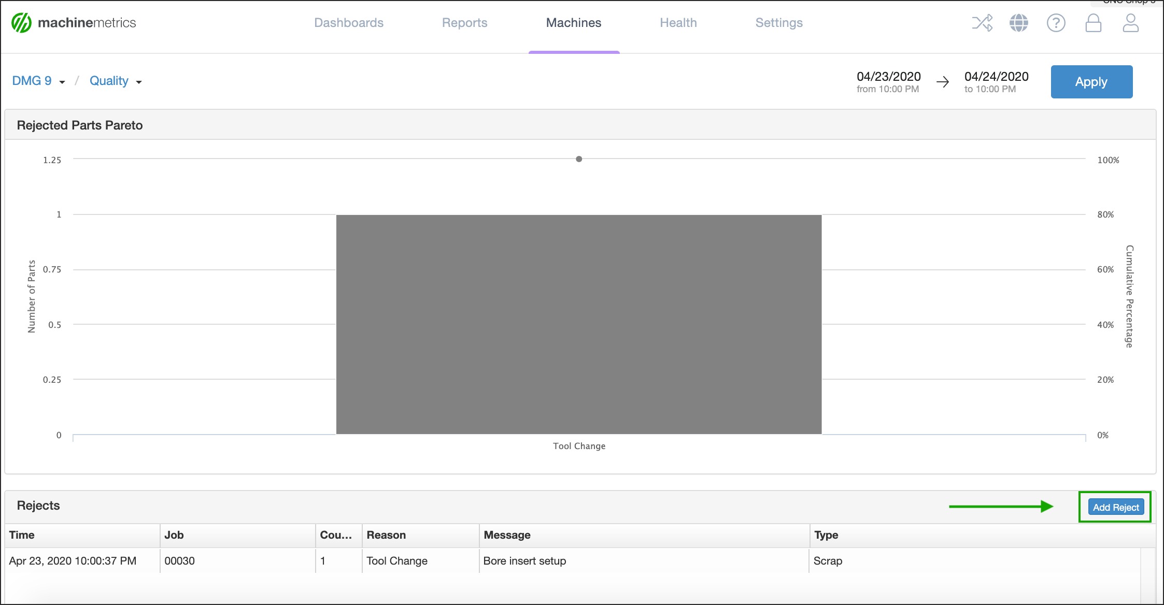
Task: Open the globe/language selector icon
Action: pyautogui.click(x=1018, y=23)
